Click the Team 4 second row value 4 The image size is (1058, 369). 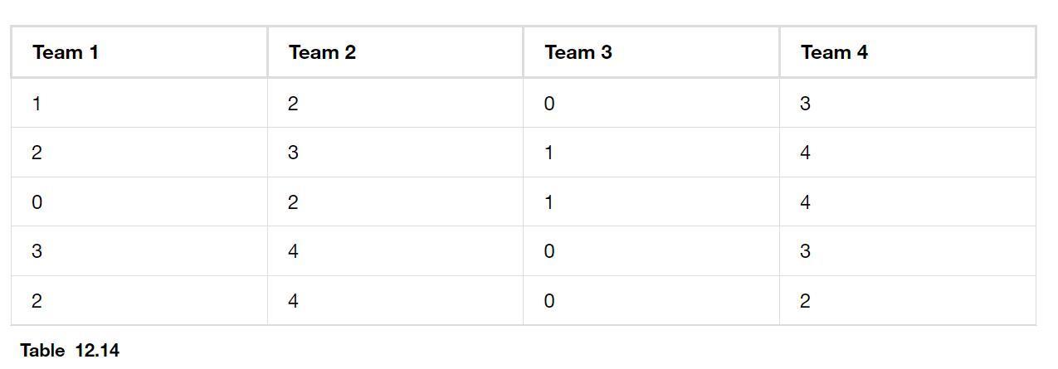pos(805,153)
